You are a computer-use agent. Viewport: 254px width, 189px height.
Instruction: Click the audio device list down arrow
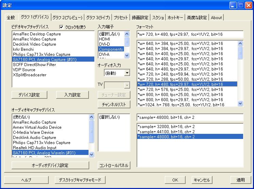[x=91, y=154]
